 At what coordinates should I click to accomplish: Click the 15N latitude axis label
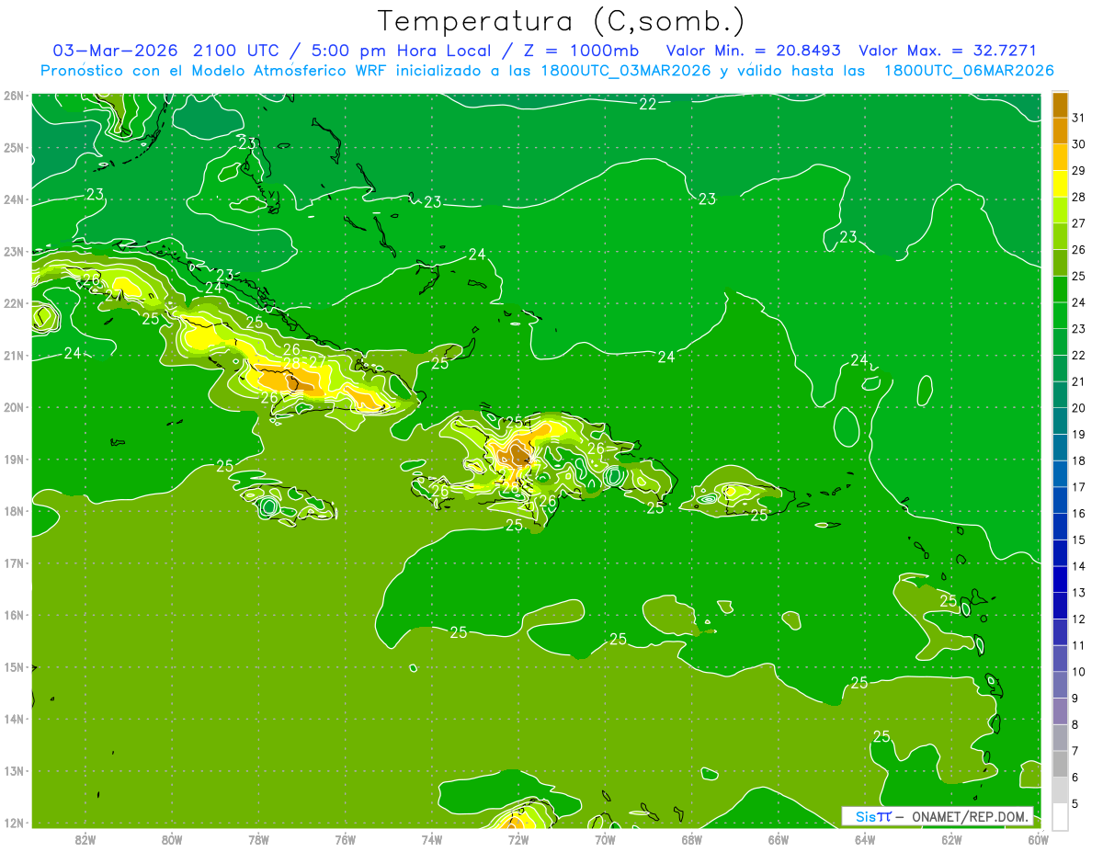point(14,668)
